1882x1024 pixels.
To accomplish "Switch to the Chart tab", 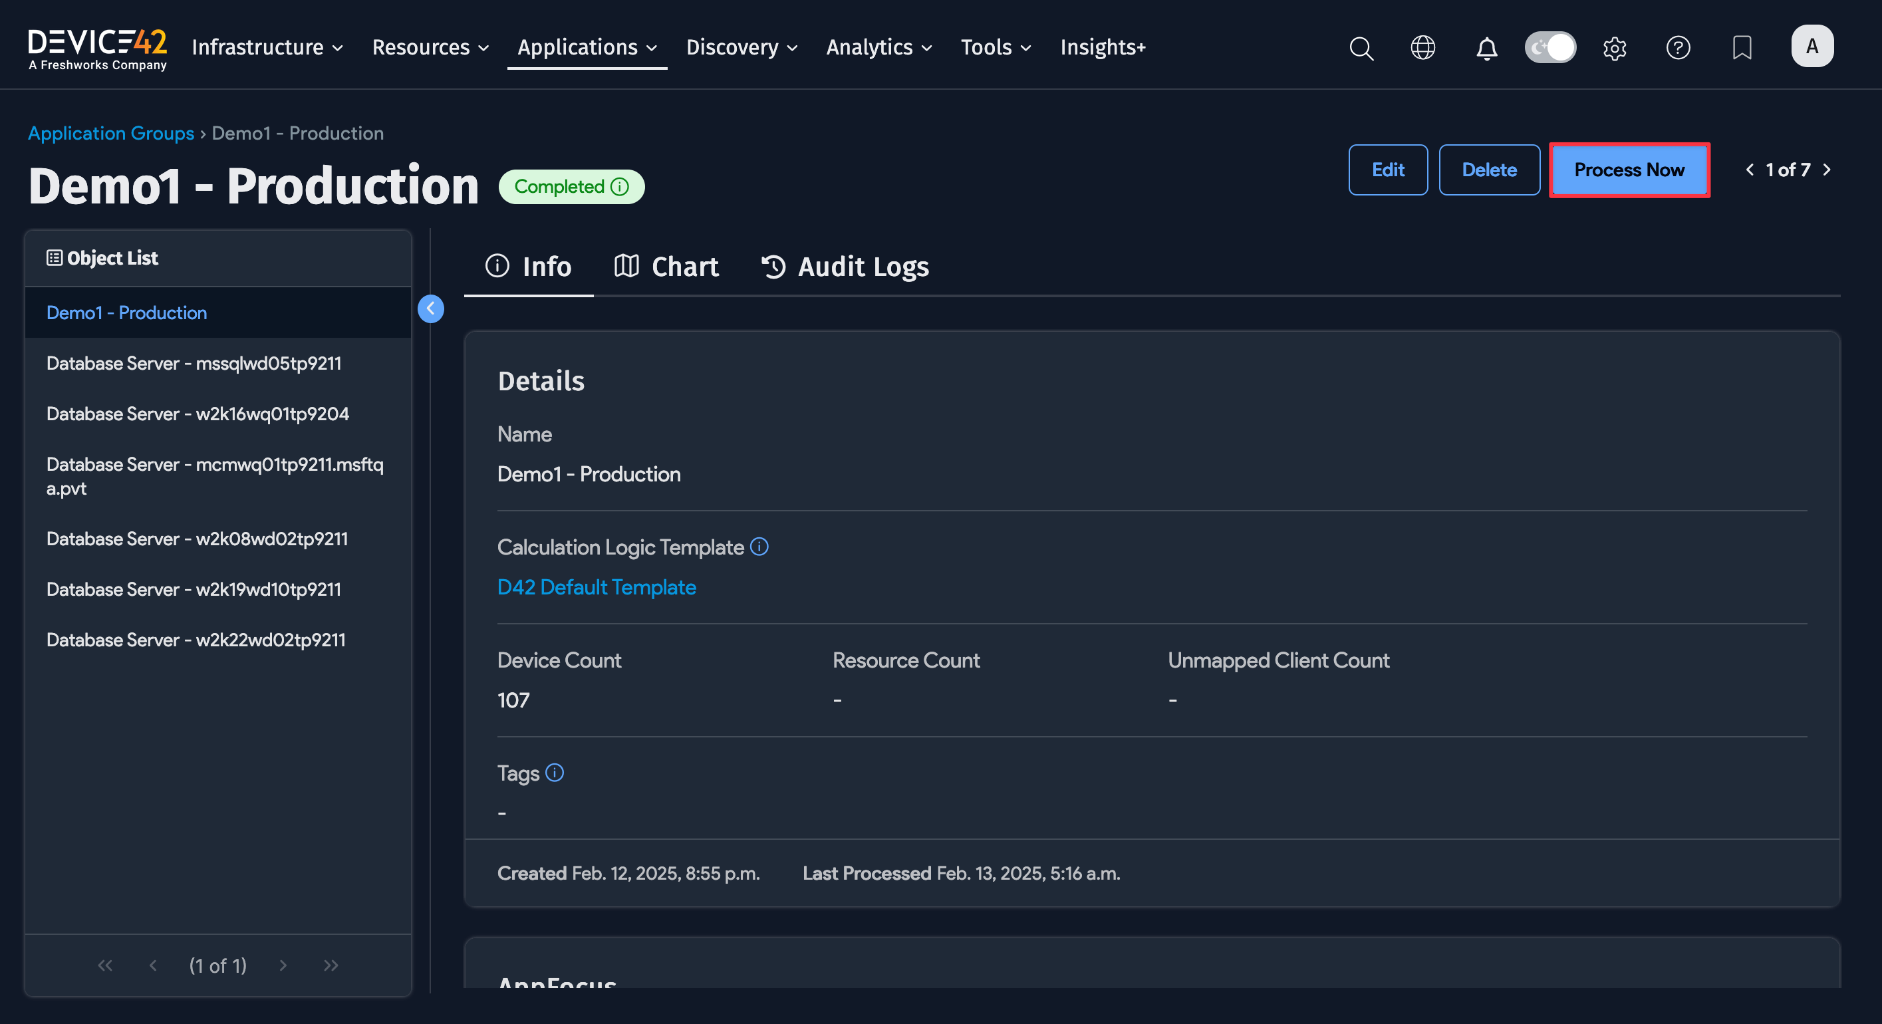I will 666,267.
